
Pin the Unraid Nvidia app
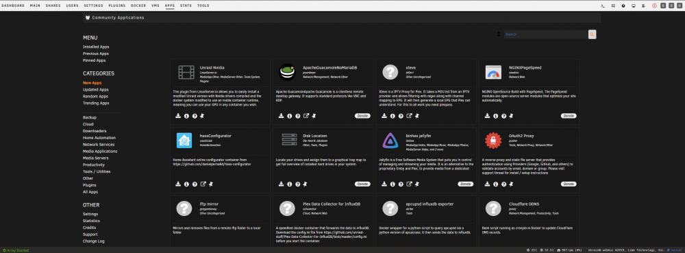pos(203,116)
